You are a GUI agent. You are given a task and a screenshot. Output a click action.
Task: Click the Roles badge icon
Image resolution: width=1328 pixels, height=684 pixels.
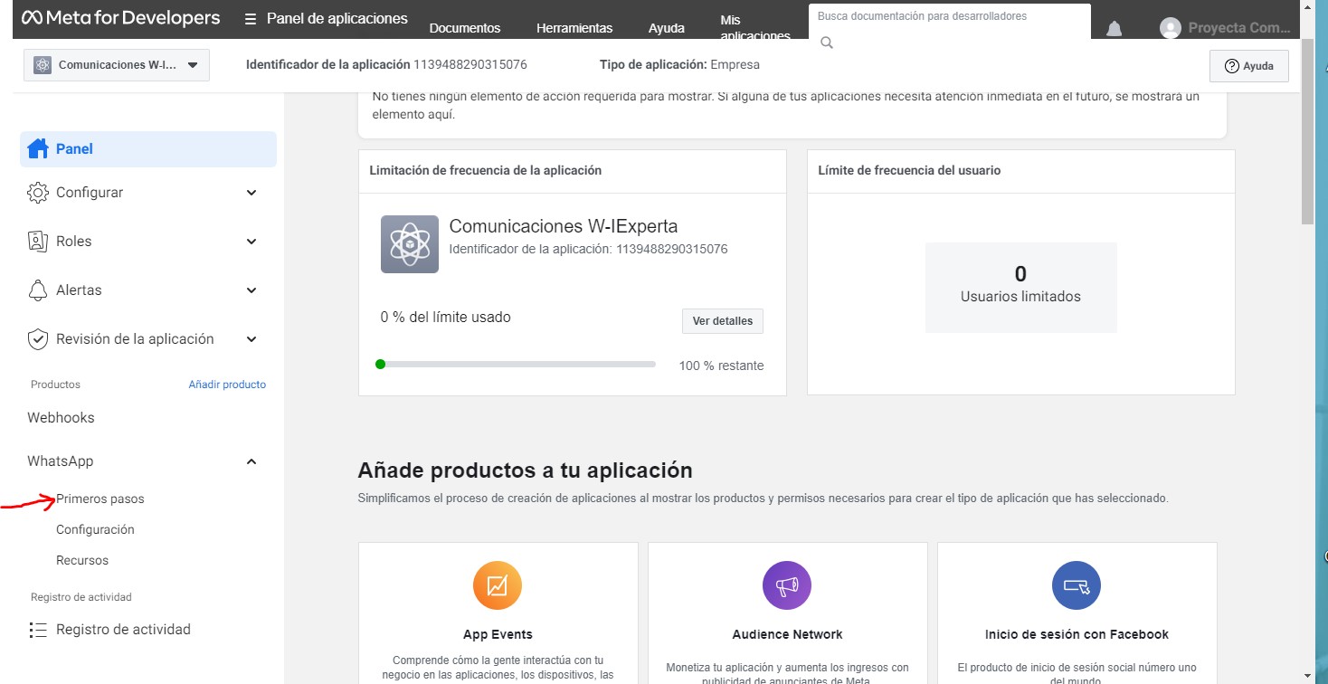(x=37, y=242)
